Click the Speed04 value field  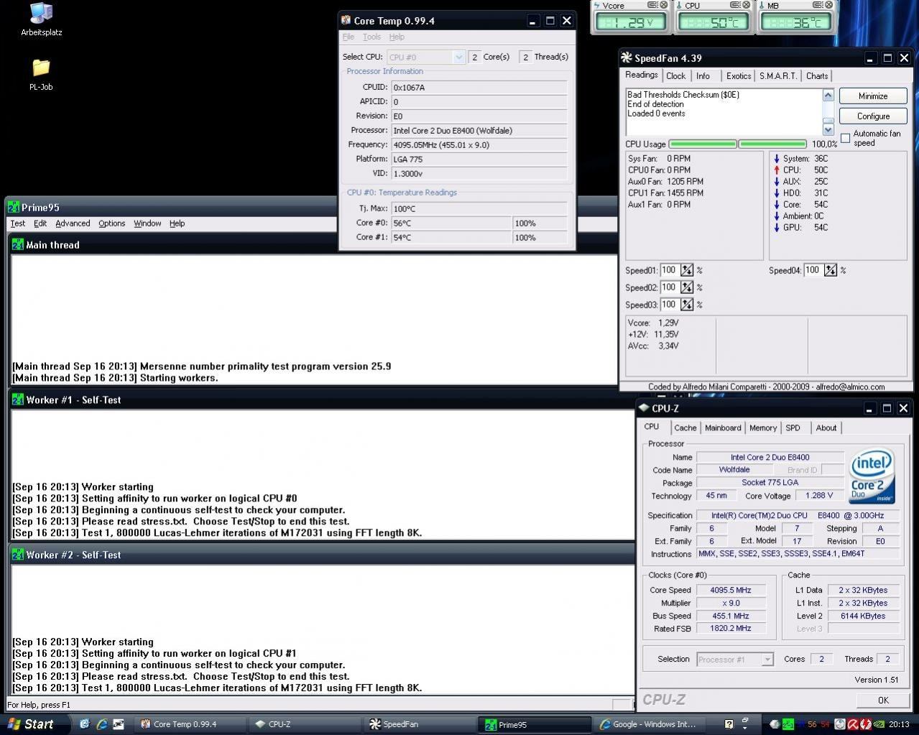(x=813, y=270)
